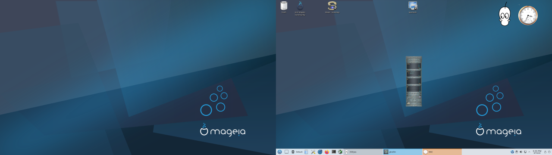This screenshot has height=155, width=552.
Task: Click the lock screen icon
Action: (545, 152)
